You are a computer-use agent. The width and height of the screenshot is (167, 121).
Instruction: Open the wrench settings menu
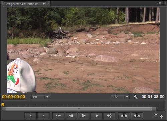click(135, 97)
